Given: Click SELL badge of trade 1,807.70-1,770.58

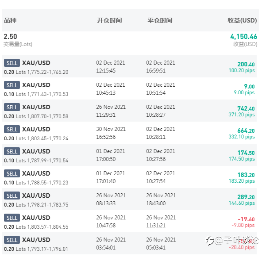Looking at the screenshot, I should pos(12,107).
